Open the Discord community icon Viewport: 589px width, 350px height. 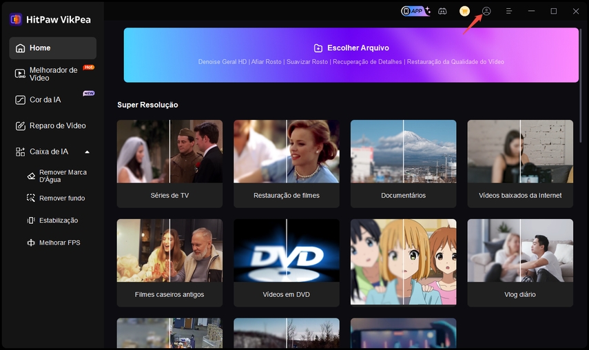444,11
